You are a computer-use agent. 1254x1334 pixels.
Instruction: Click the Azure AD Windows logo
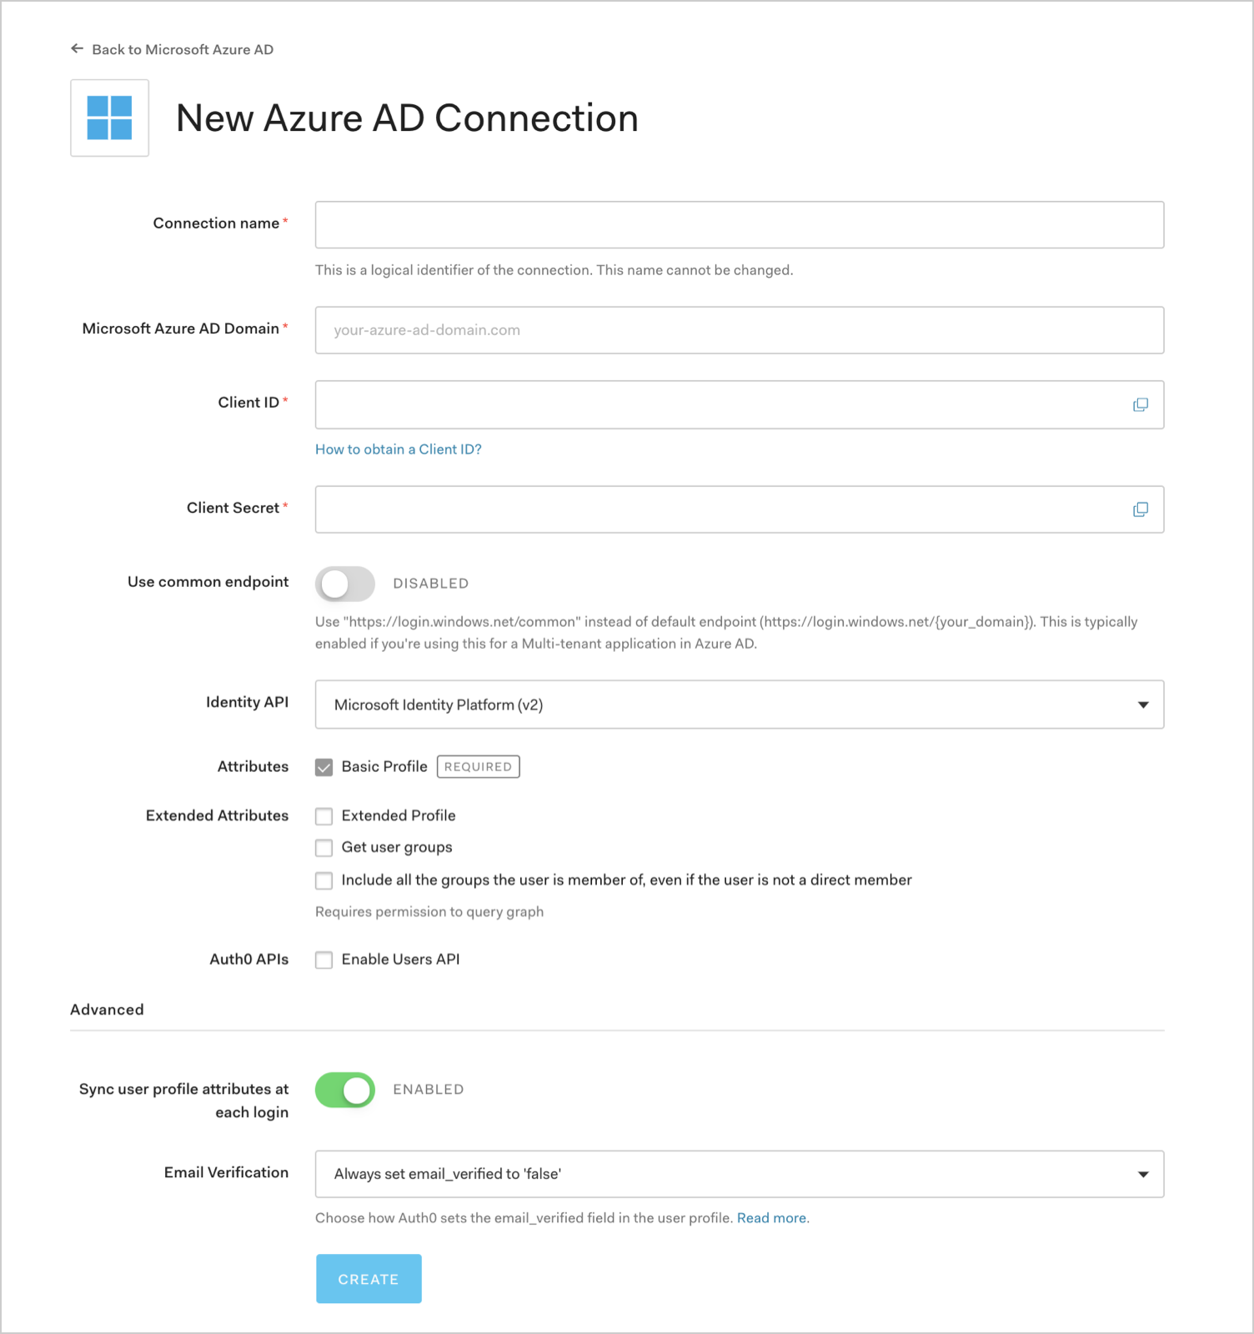point(110,118)
